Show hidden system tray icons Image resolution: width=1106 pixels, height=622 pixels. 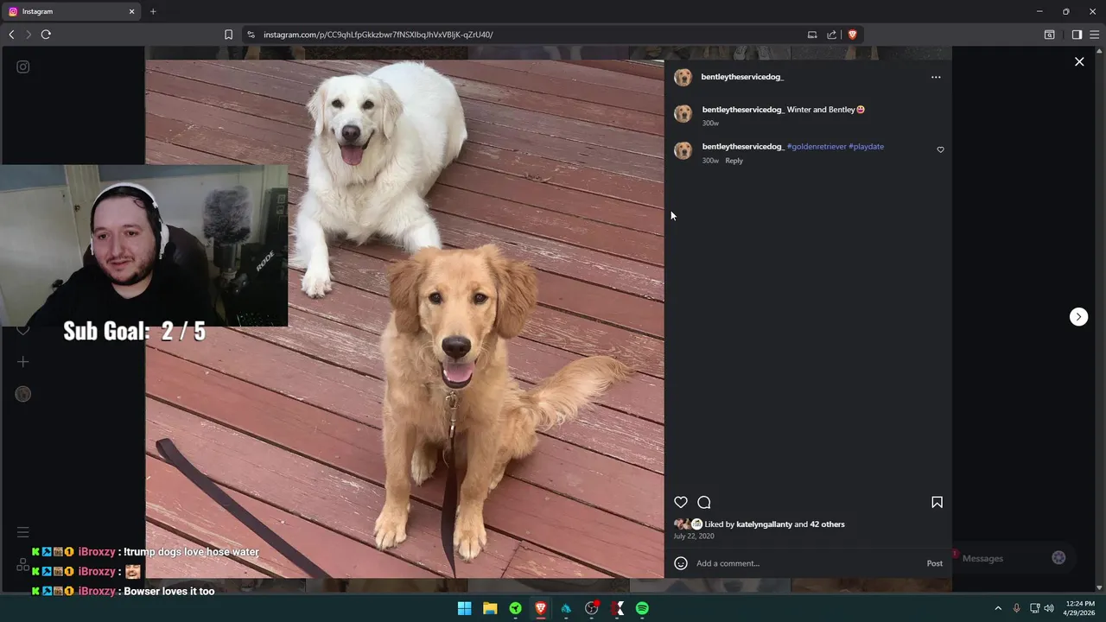998,608
